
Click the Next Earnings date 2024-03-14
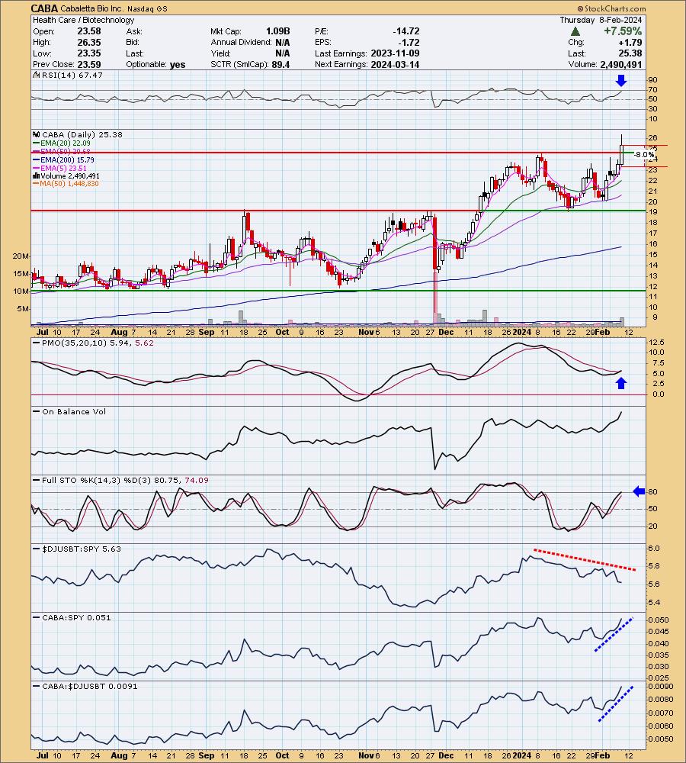pyautogui.click(x=394, y=65)
